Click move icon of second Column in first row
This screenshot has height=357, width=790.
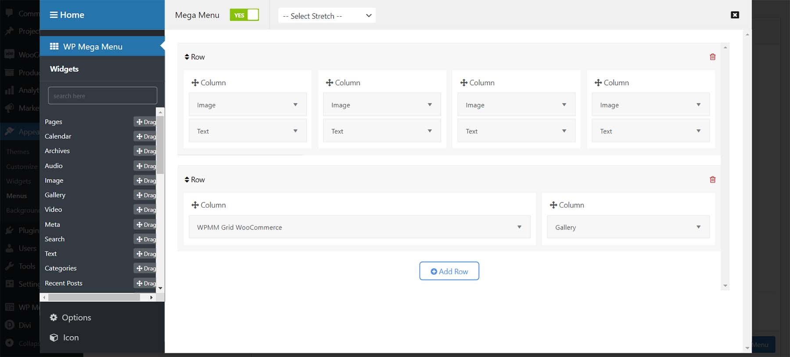pos(330,82)
